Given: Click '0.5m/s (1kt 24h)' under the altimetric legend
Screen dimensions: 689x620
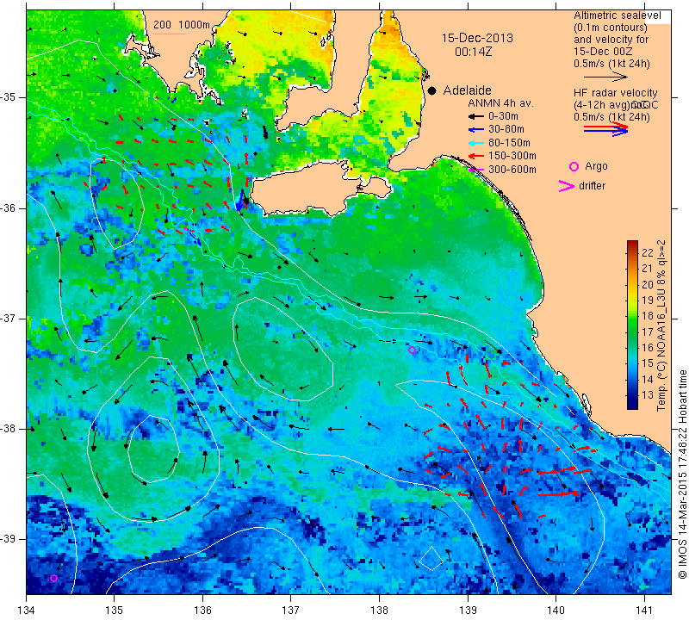Looking at the screenshot, I should coord(611,64).
